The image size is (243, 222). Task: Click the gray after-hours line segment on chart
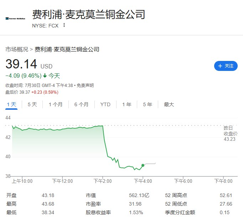[x=150, y=164]
